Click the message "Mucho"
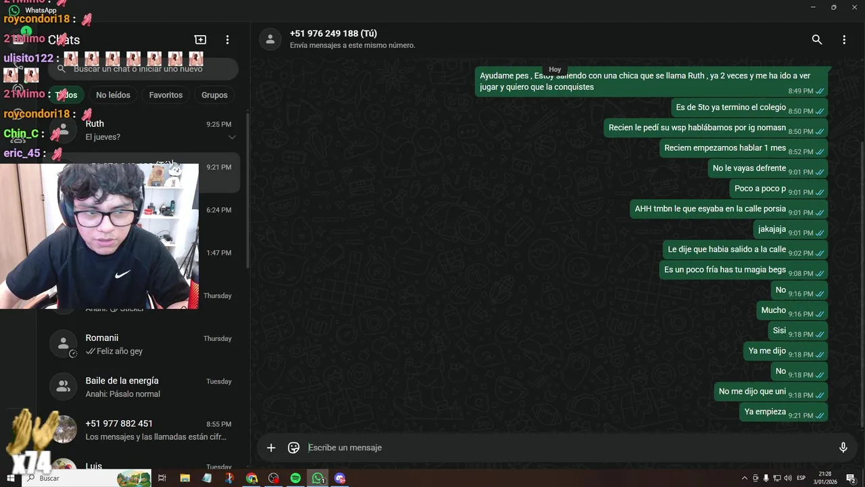Screen dimensions: 865x487 tap(792, 310)
